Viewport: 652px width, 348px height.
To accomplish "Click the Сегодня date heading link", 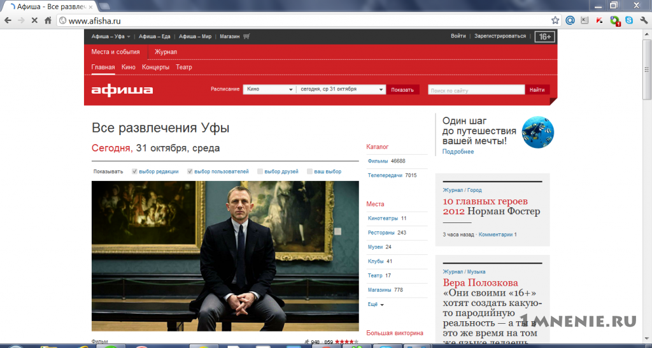I will 111,149.
